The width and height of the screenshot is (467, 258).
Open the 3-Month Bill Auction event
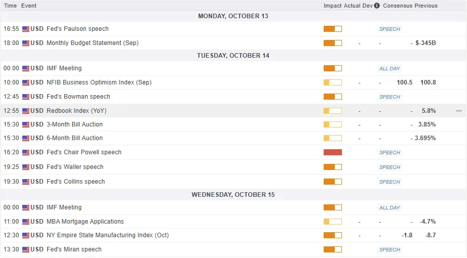coord(74,124)
